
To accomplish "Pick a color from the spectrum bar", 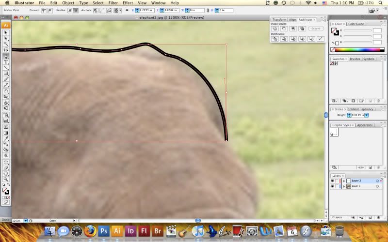I will click(356, 49).
